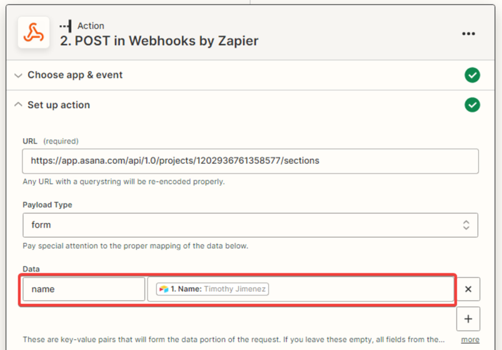Viewport: 502px width, 350px height.
Task: Click green checkmark beside Set up action
Action: tap(472, 105)
